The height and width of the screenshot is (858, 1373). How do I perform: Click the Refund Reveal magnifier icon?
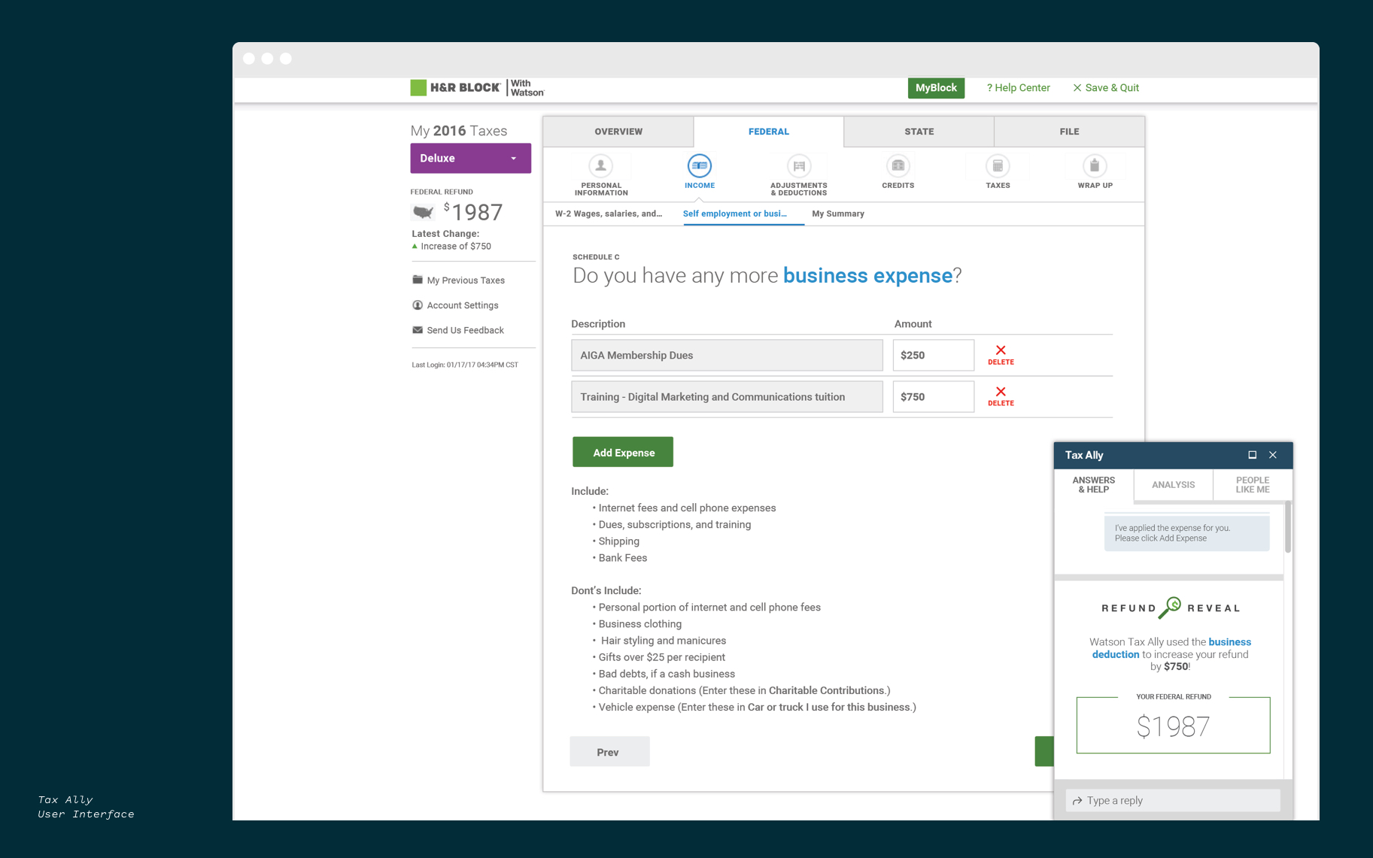point(1170,608)
